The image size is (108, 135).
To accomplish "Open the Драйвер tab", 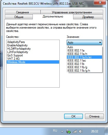I will (x=88, y=17).
